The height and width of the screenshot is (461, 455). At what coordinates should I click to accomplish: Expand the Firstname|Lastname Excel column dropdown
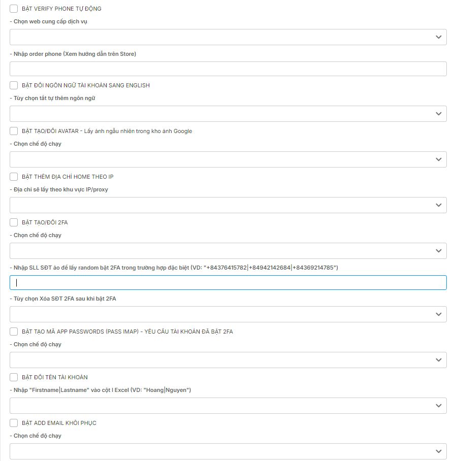(x=228, y=406)
